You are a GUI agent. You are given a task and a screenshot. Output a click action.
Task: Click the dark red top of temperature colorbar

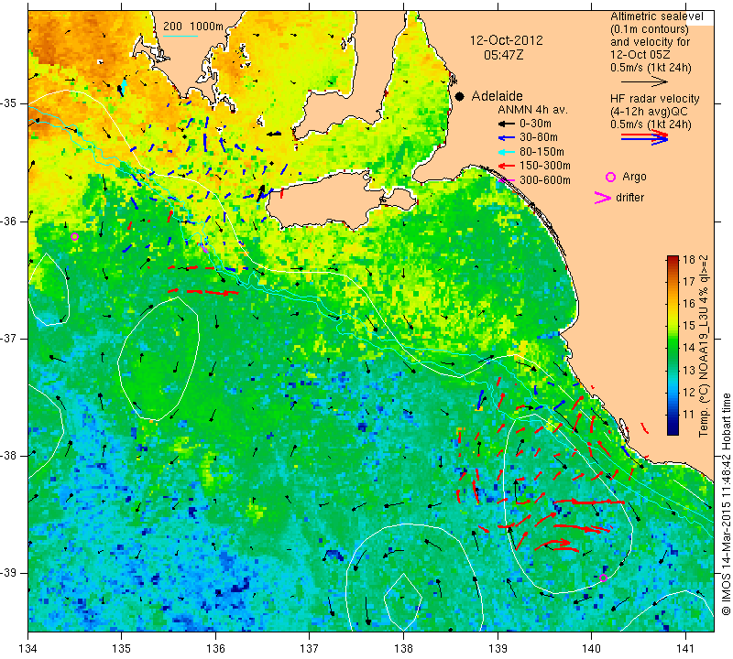(673, 260)
